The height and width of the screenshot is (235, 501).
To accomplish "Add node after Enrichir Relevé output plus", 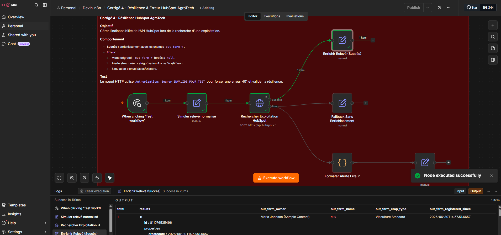I will (x=373, y=40).
